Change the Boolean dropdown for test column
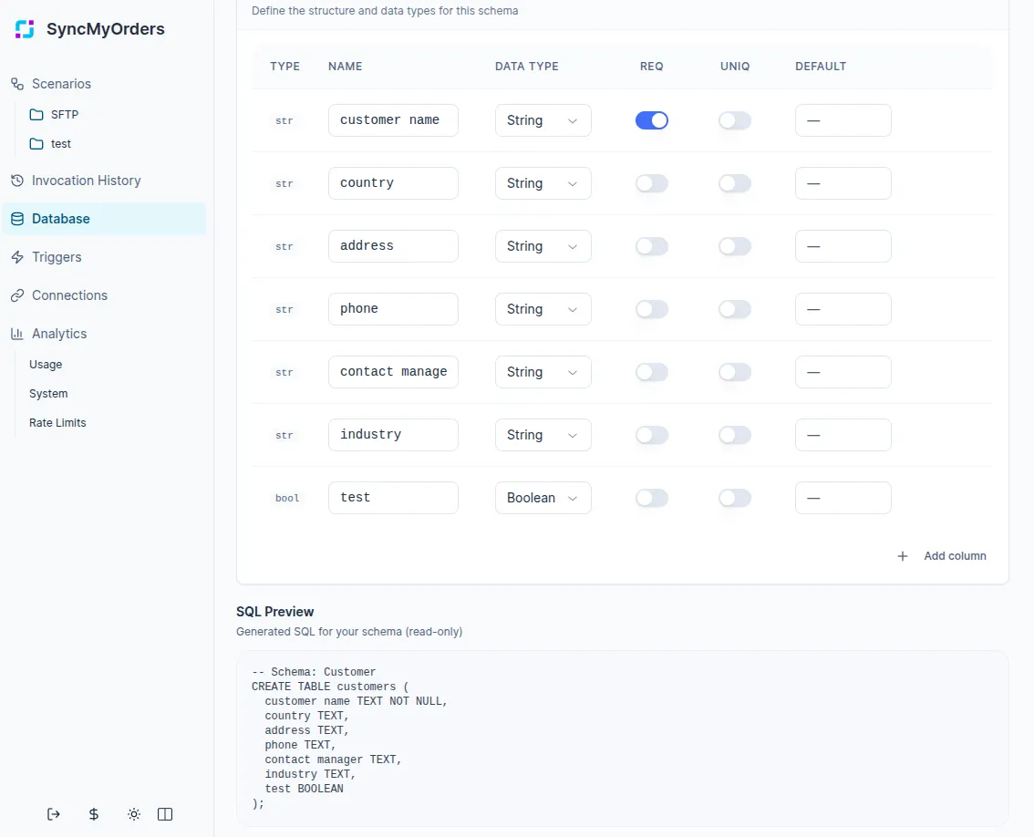This screenshot has width=1034, height=837. click(543, 498)
